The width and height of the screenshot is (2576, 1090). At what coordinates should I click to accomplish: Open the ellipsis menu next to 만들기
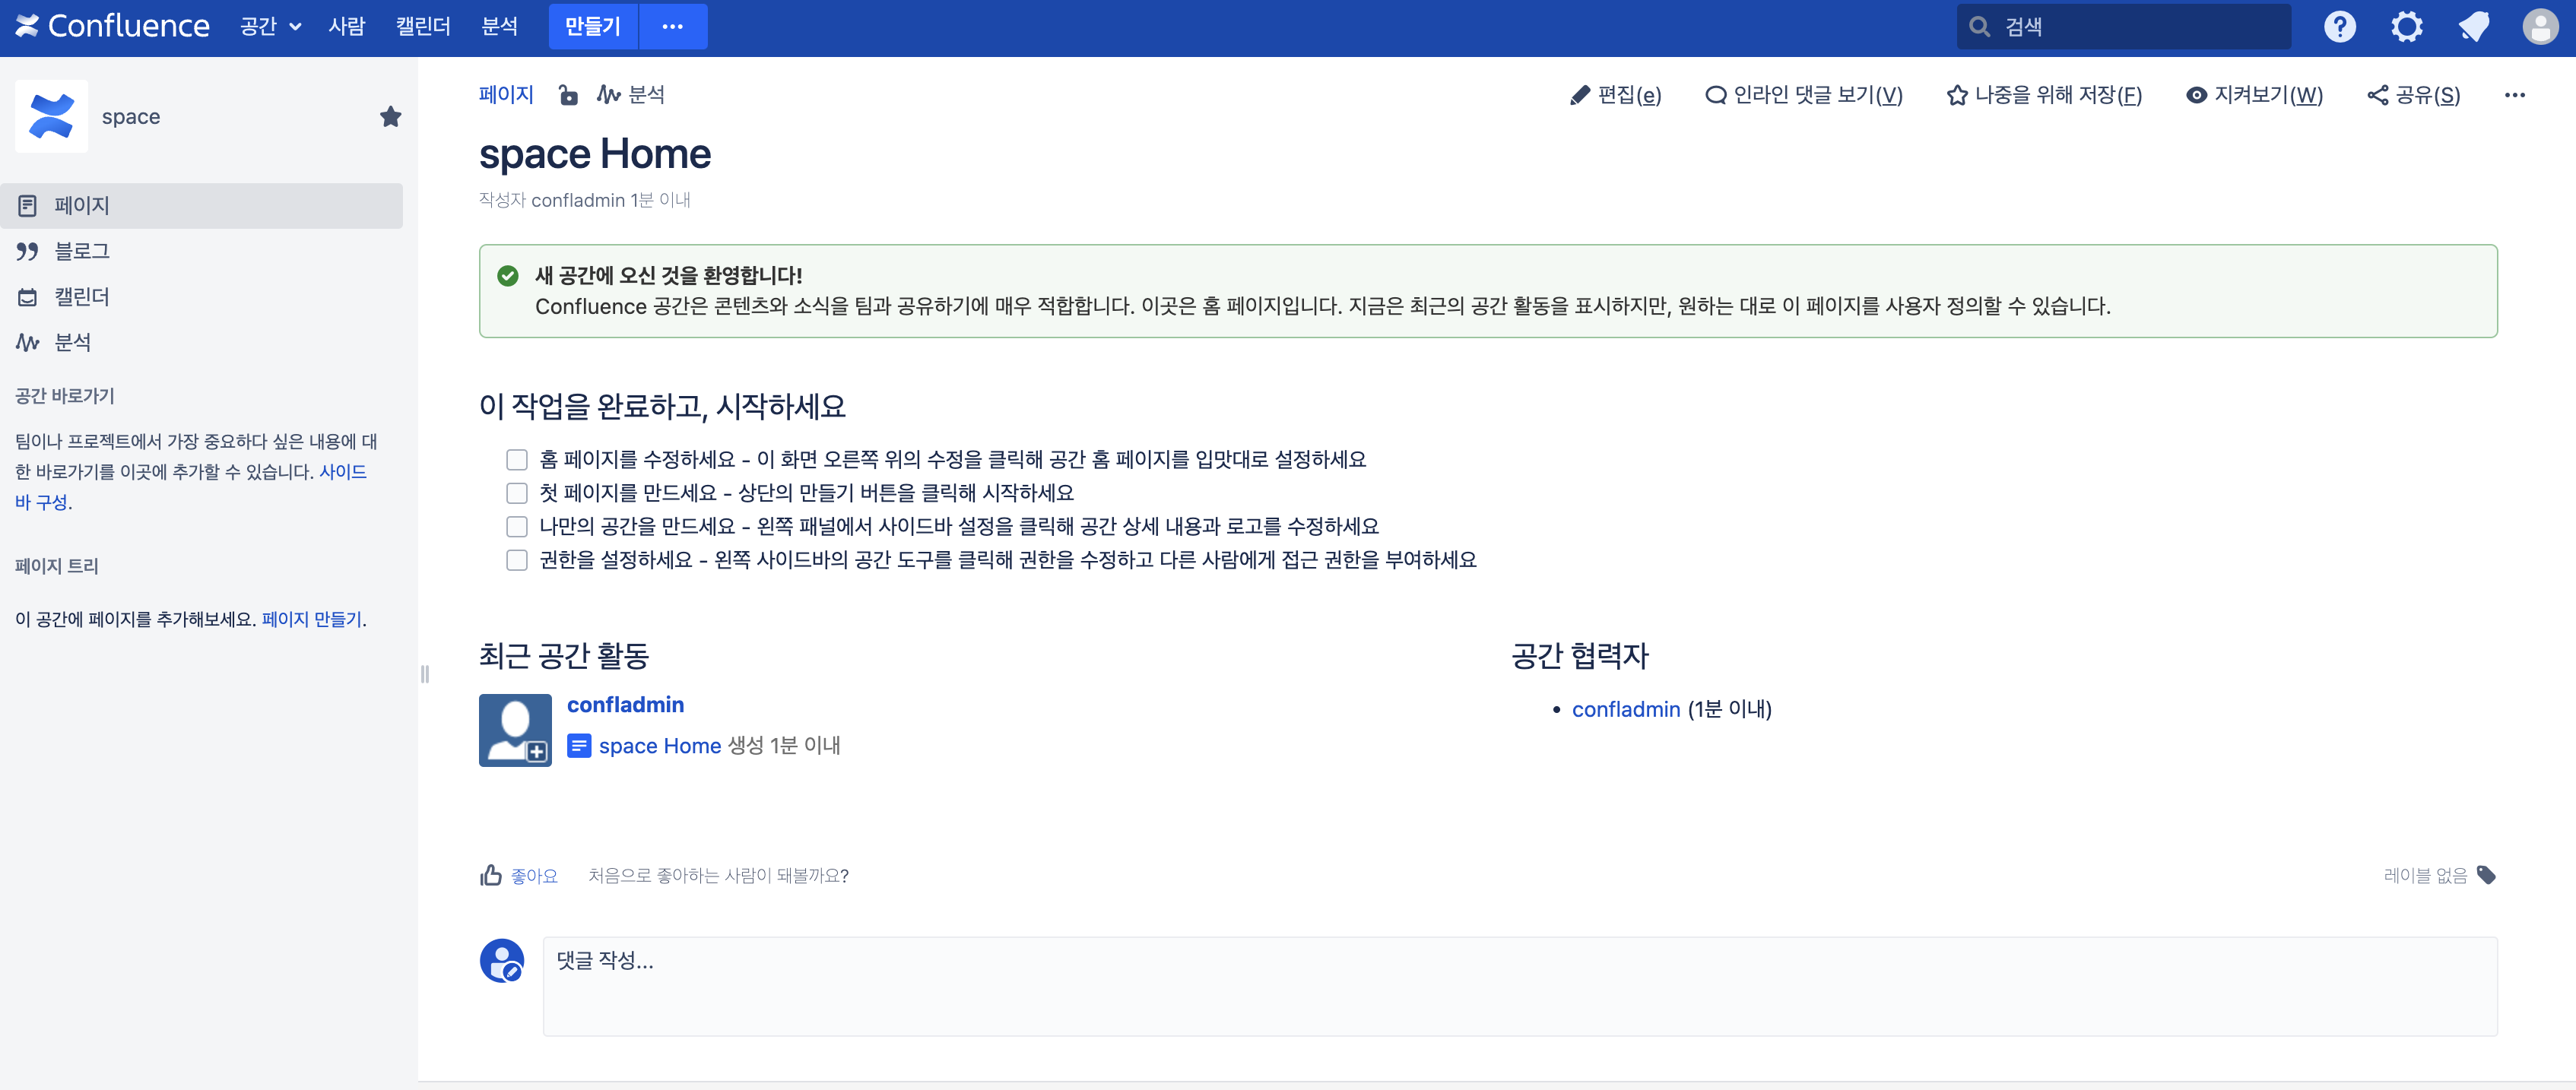point(672,27)
